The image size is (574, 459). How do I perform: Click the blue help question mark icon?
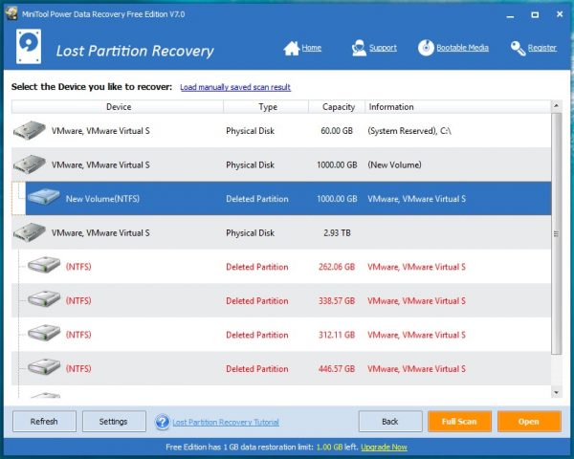(x=163, y=422)
